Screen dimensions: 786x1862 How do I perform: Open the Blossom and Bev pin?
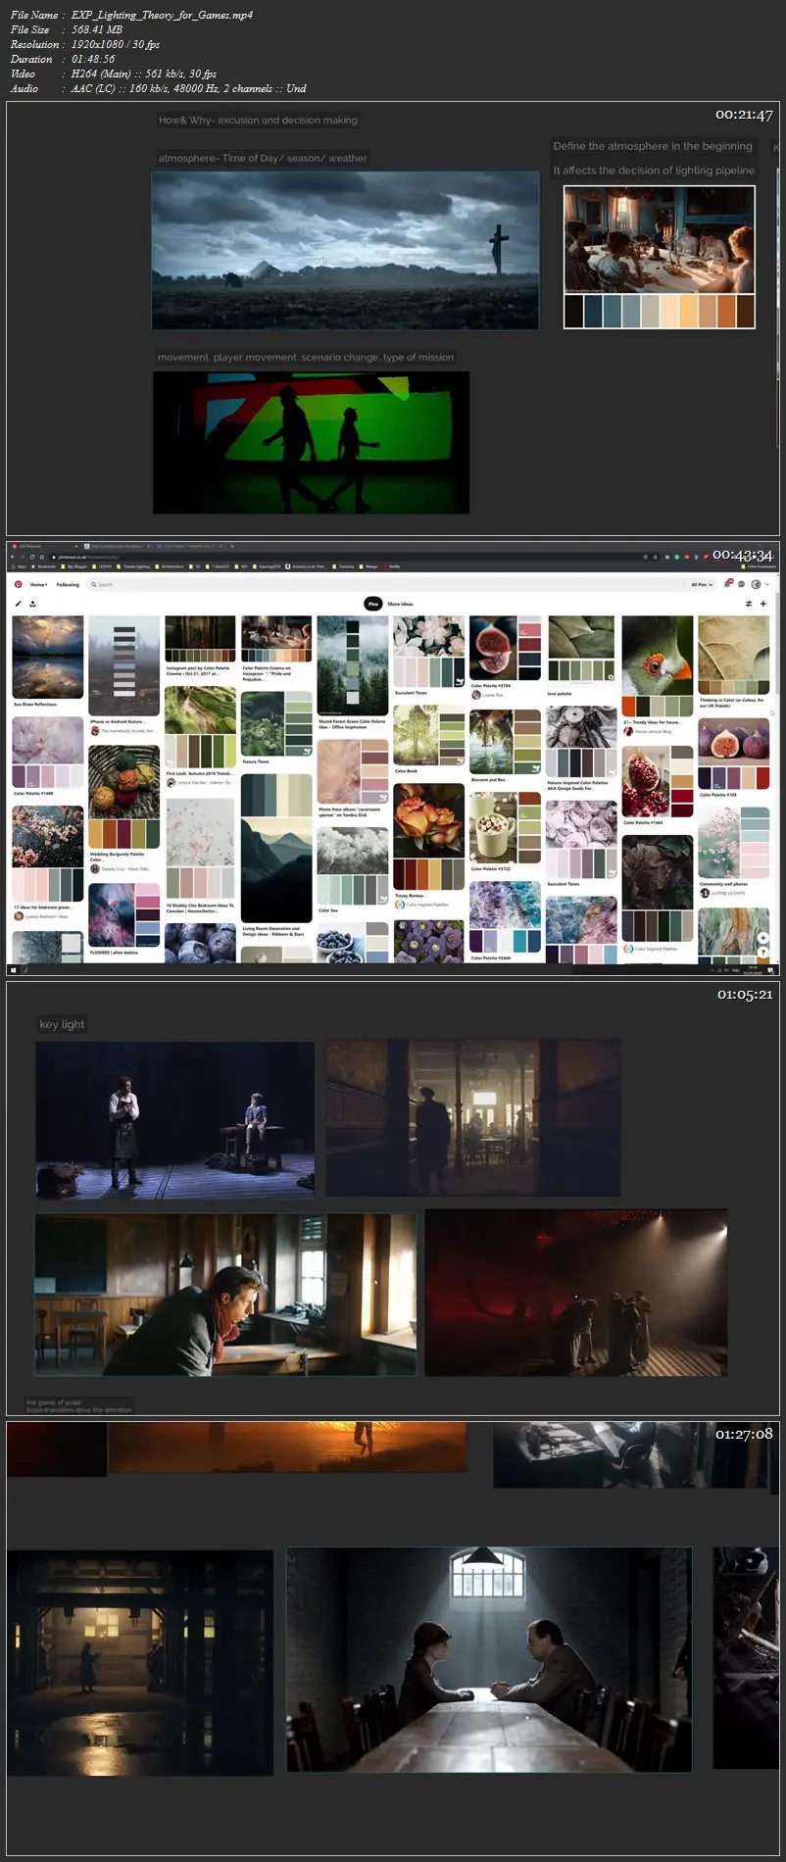(x=505, y=743)
